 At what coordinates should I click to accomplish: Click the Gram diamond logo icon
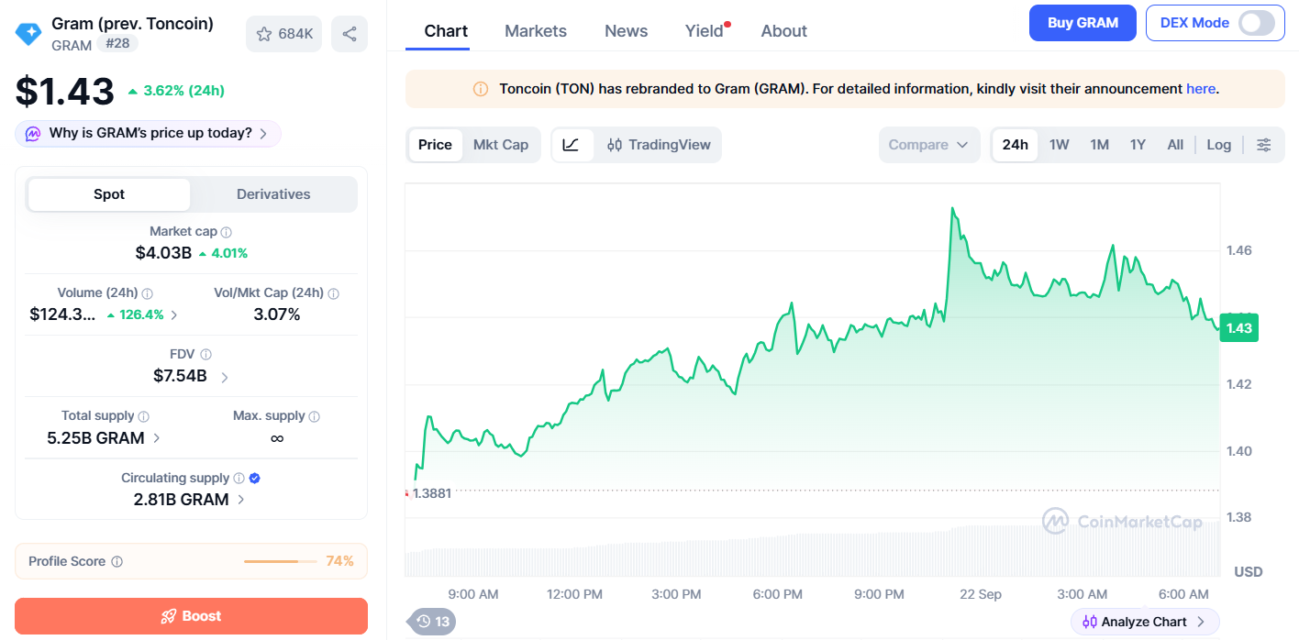click(x=28, y=34)
